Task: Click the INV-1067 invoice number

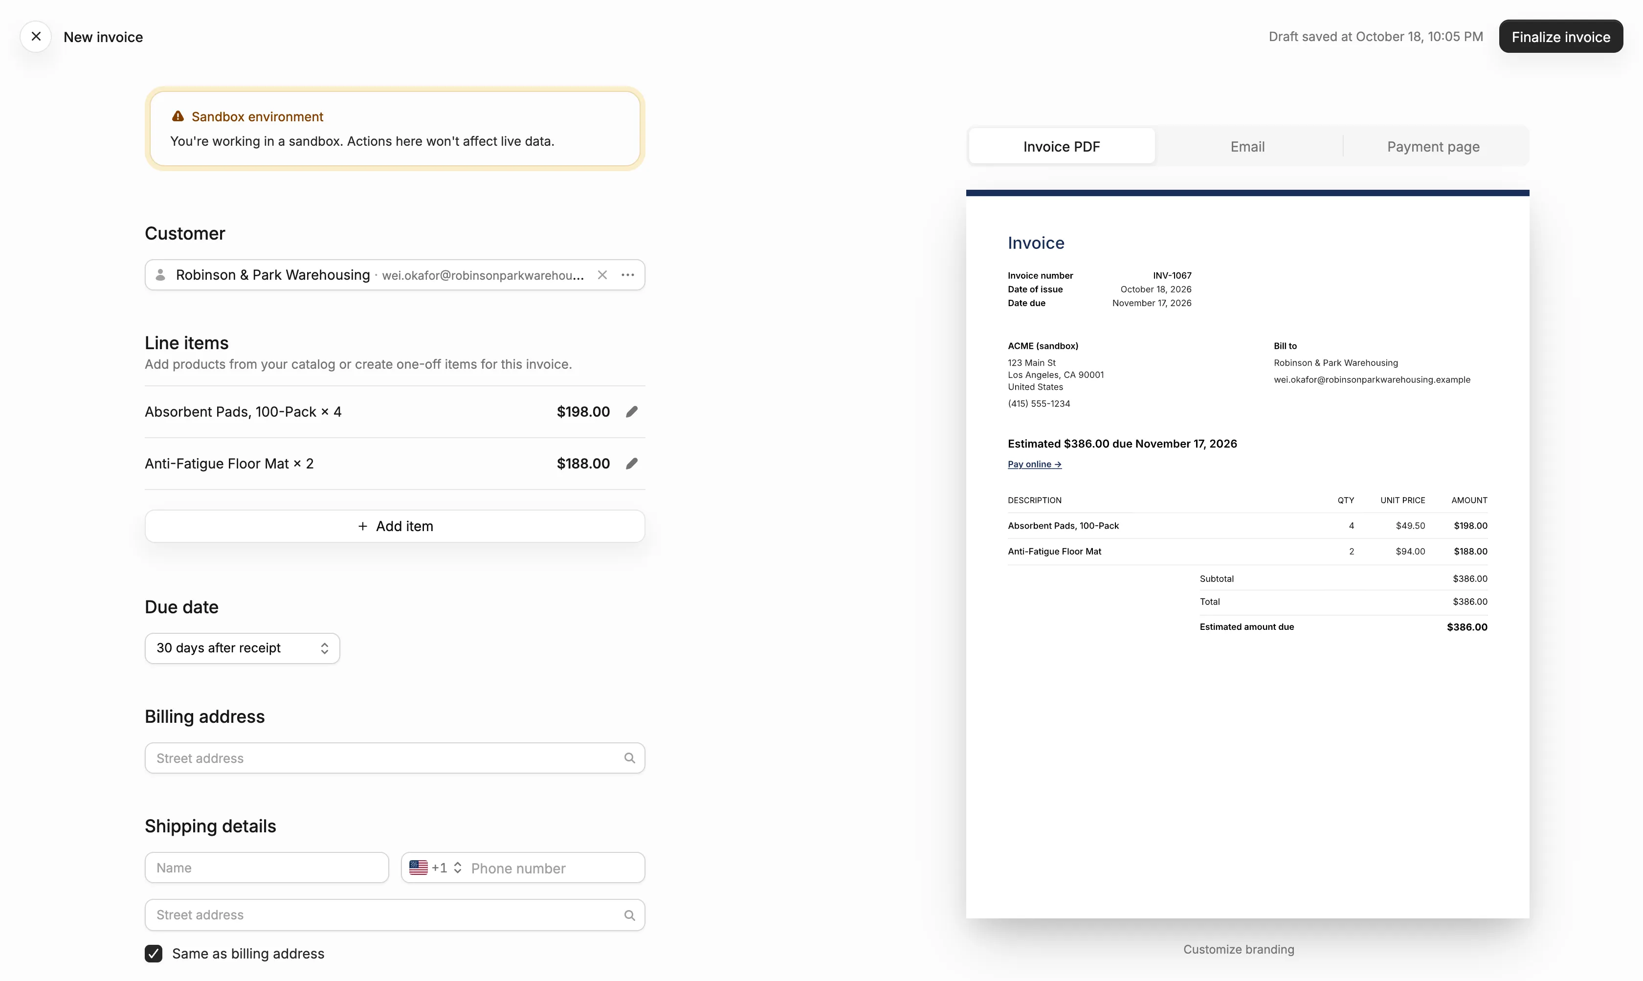Action: click(x=1172, y=276)
